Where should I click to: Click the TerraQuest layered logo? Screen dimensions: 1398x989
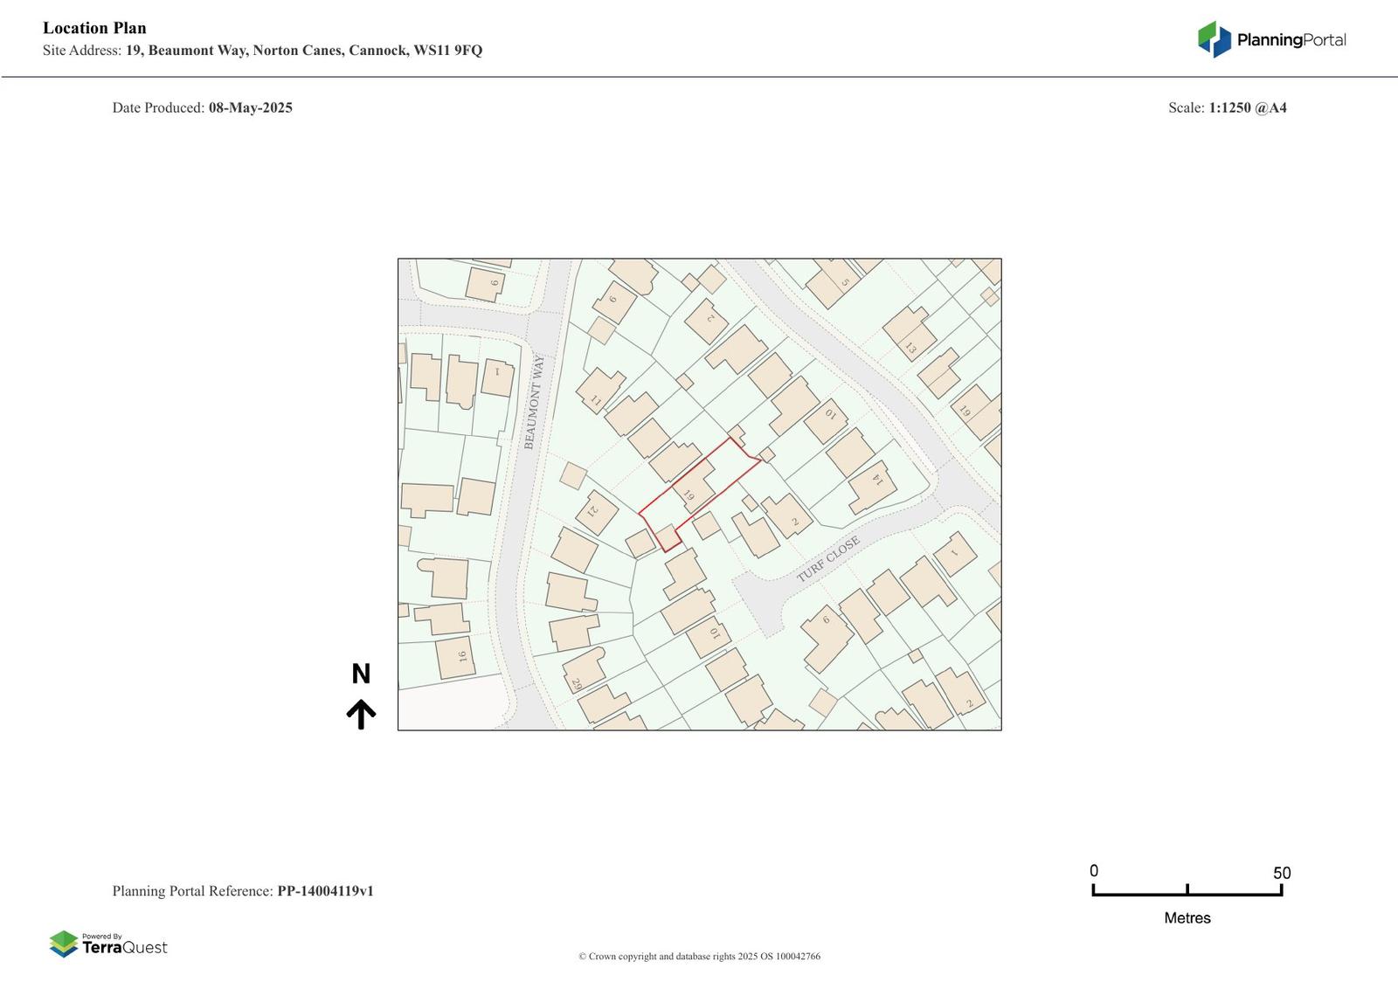(64, 944)
